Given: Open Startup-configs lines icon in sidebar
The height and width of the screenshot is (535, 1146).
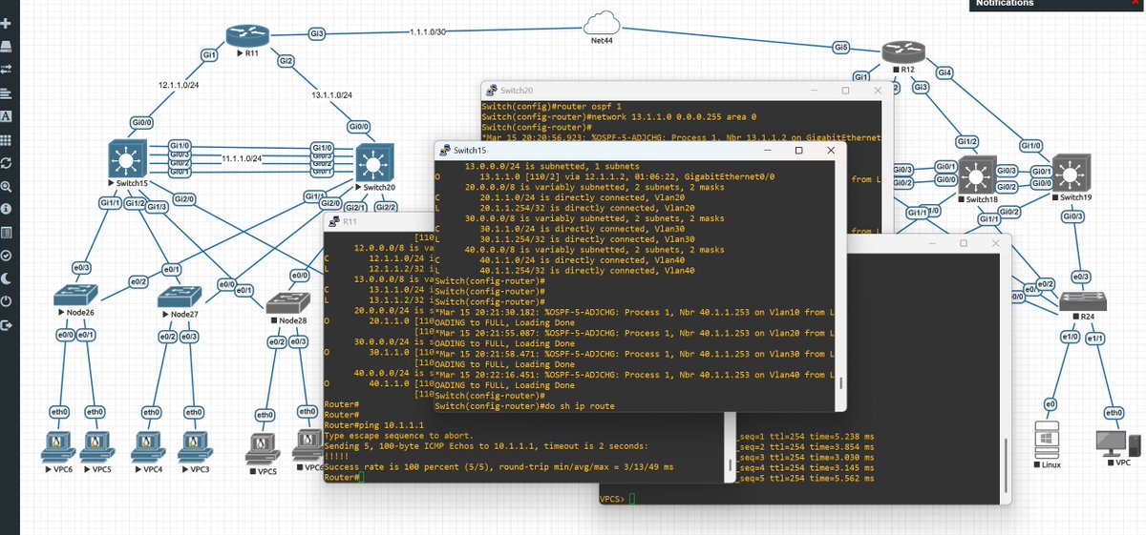Looking at the screenshot, I should [7, 93].
